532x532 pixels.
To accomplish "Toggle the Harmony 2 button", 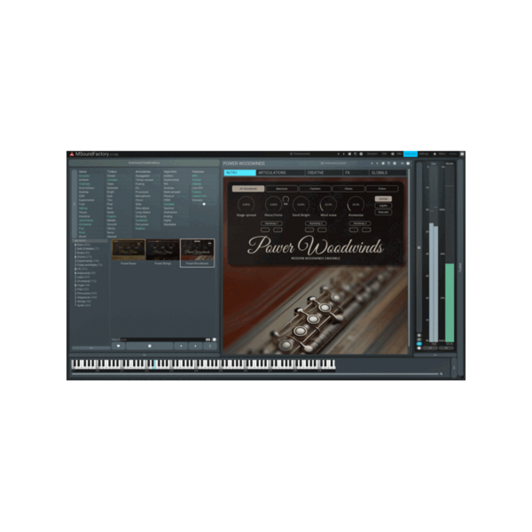I will coord(316,223).
